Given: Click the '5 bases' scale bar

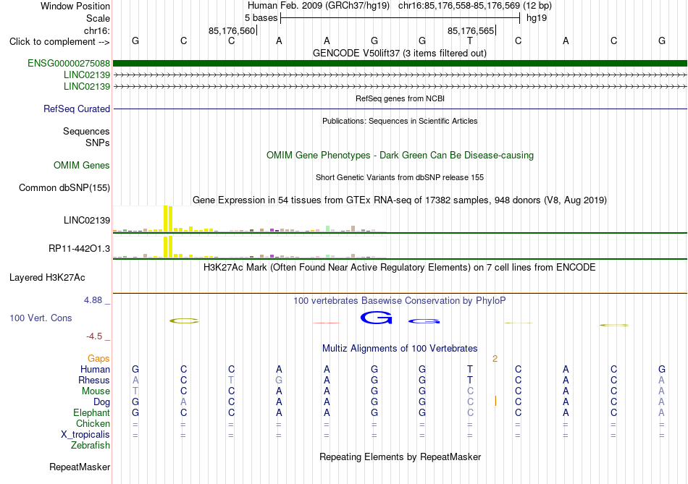Looking at the screenshot, I should [400, 18].
